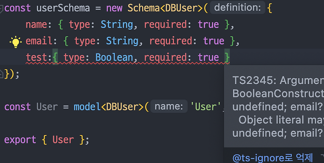Click the 'User' string literal
This screenshot has width=324, height=163.
pyautogui.click(x=205, y=107)
